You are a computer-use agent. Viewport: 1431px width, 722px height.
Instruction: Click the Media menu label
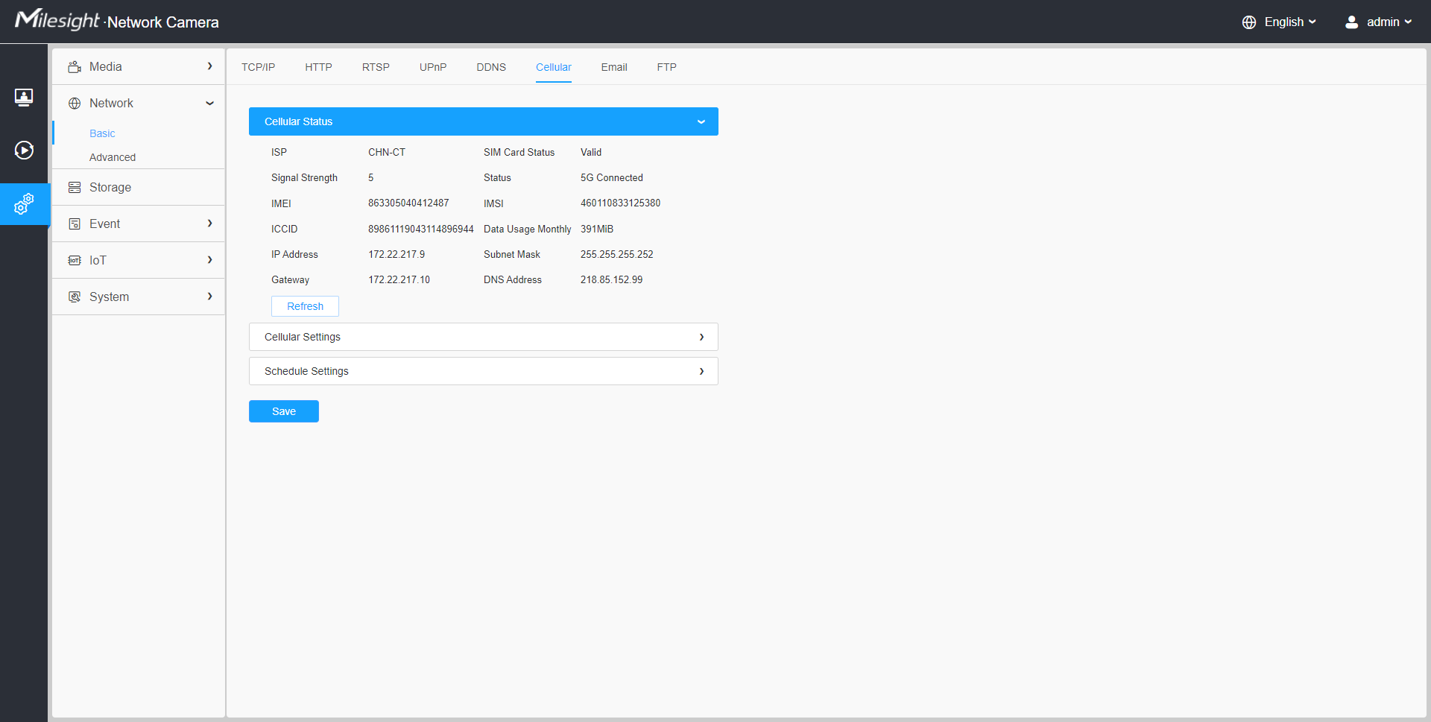pyautogui.click(x=106, y=67)
